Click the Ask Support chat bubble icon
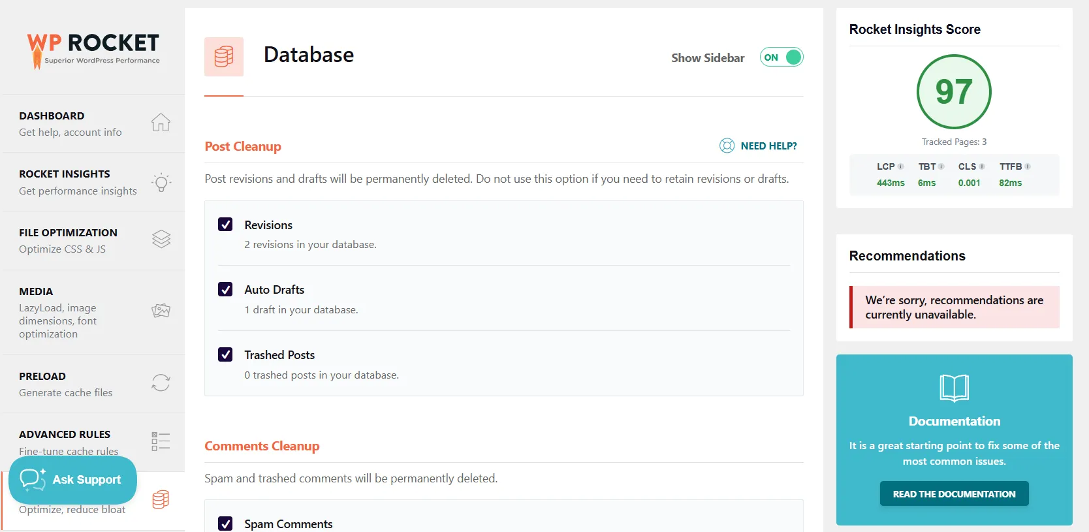 click(x=33, y=479)
